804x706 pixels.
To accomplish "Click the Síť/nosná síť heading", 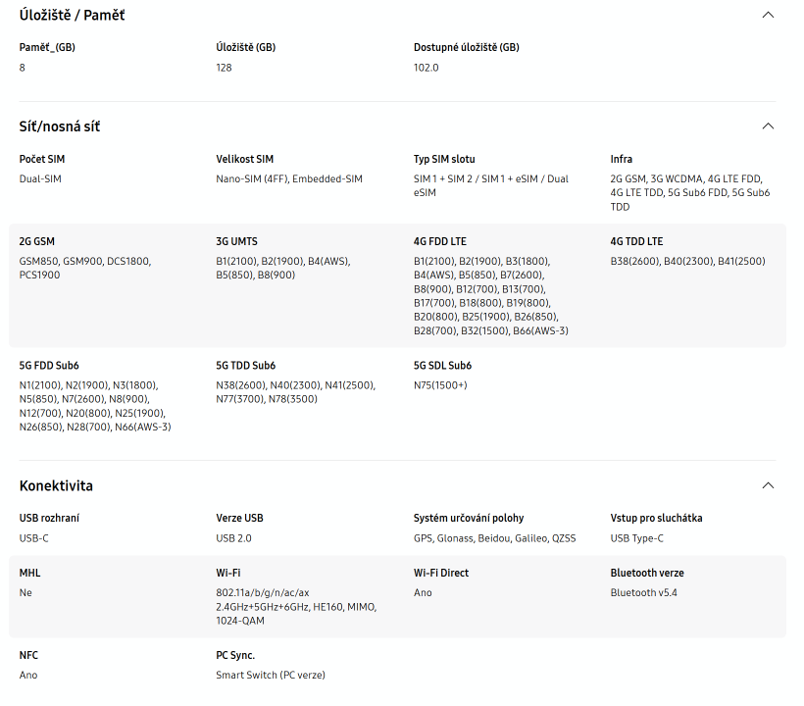I will (60, 126).
